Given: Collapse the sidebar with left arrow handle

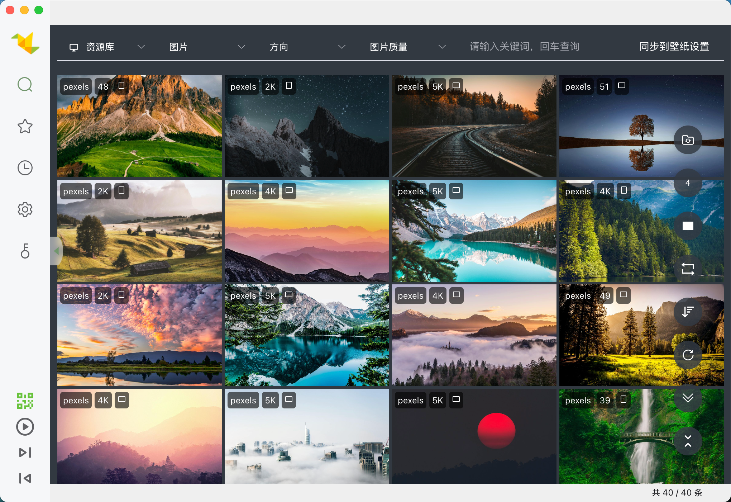Looking at the screenshot, I should (x=56, y=251).
